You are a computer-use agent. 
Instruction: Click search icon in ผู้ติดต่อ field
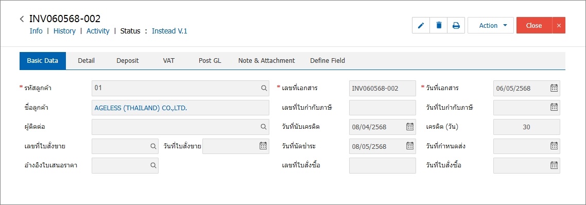(x=264, y=127)
